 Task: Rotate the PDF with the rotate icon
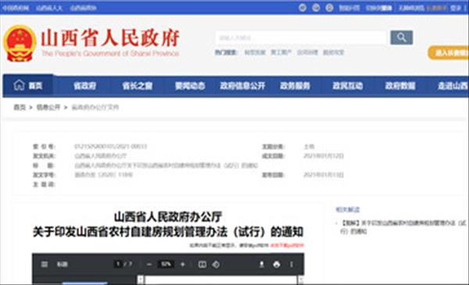[x=216, y=264]
